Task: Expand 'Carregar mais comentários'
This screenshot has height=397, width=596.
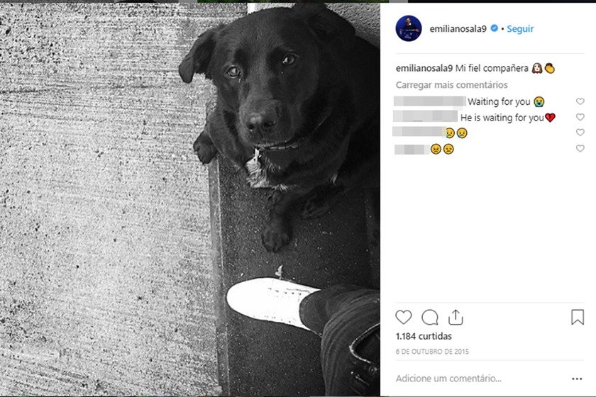Action: pyautogui.click(x=451, y=85)
